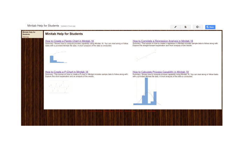The height and width of the screenshot is (153, 245).
Task: Select sidebar Minitab Help for Students item
Action: (29, 33)
